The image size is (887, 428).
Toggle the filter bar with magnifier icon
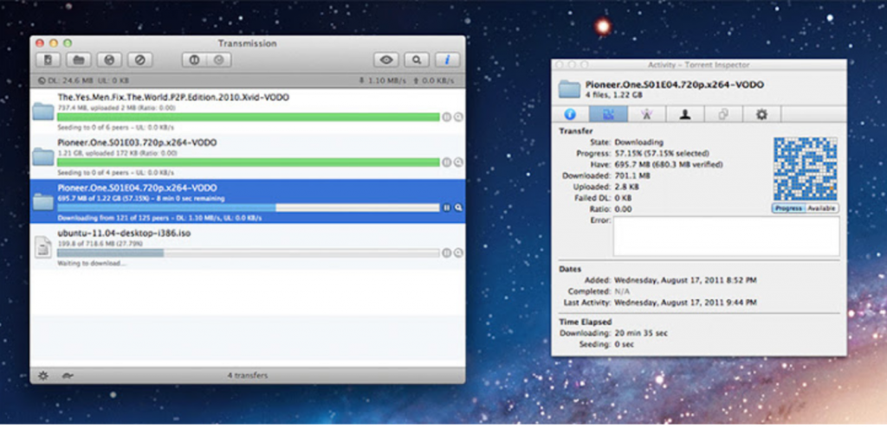pos(417,60)
